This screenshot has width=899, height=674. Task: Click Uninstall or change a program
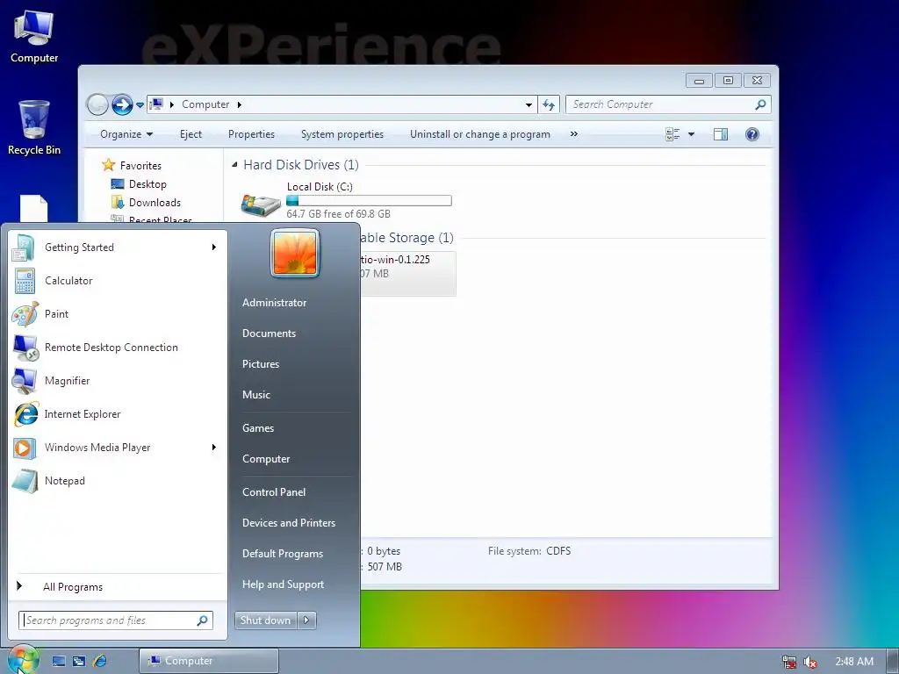tap(480, 134)
